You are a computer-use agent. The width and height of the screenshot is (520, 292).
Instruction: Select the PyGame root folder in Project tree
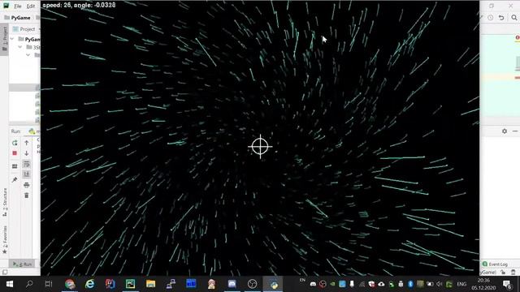[29, 39]
